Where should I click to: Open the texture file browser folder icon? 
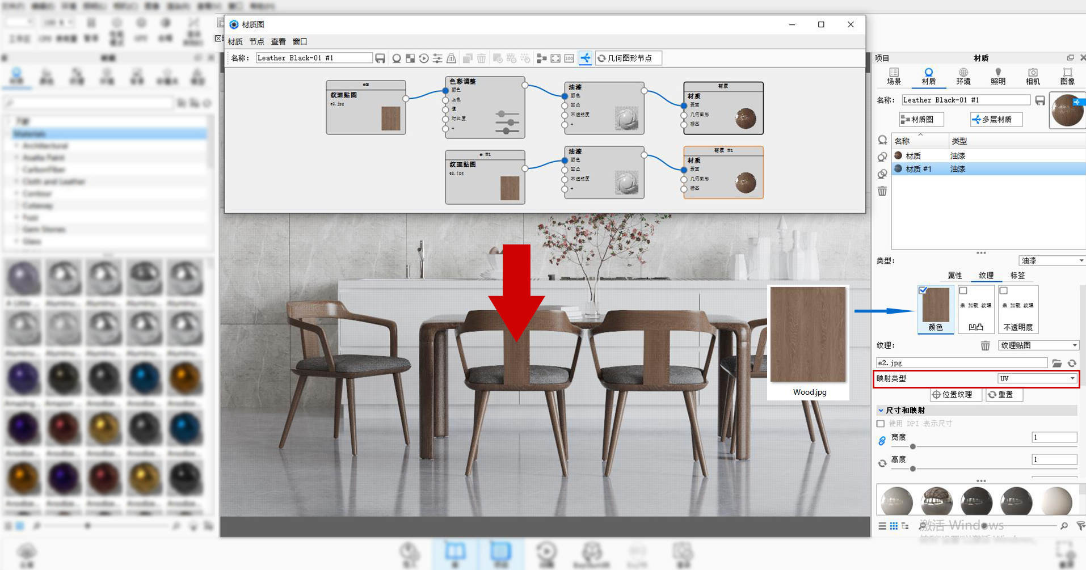1058,363
